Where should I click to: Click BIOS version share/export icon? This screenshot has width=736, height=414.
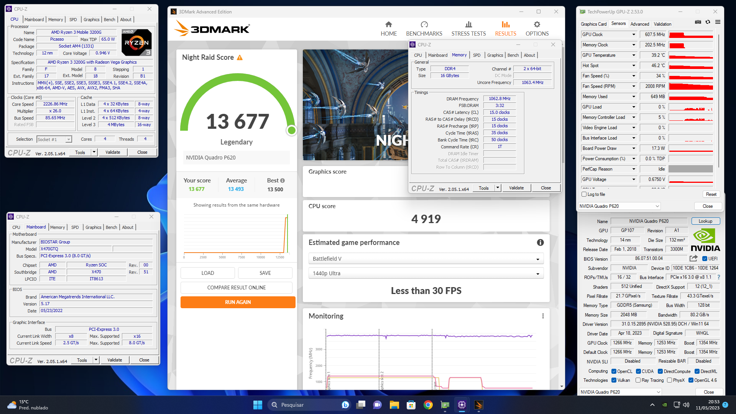click(x=693, y=258)
